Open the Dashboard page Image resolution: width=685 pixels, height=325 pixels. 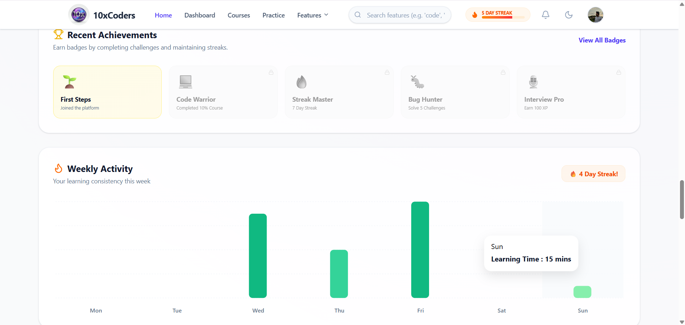click(x=200, y=15)
